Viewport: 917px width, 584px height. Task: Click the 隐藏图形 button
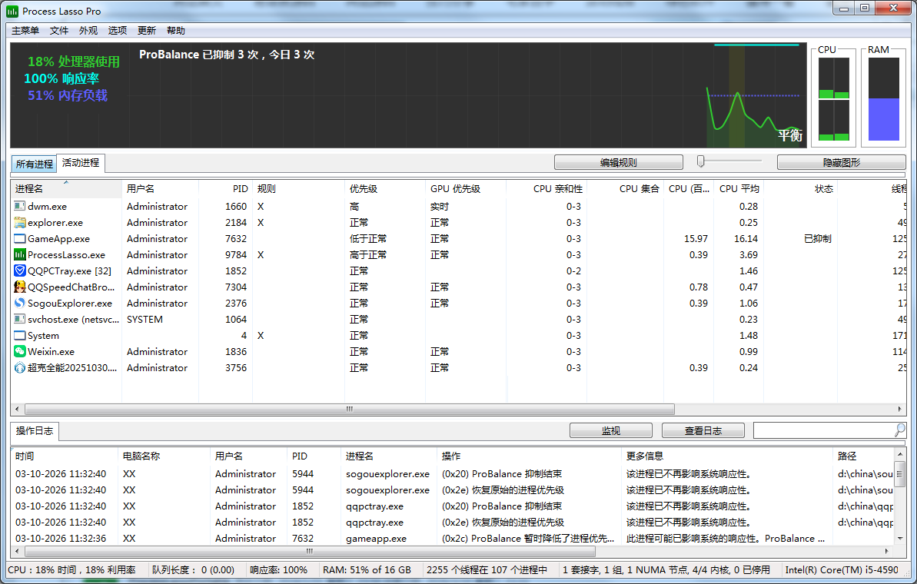(841, 163)
